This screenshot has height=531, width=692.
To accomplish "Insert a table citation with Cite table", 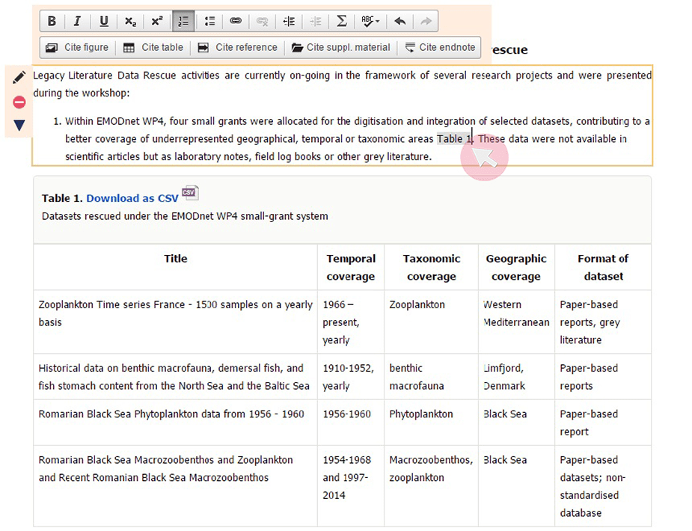I will click(x=153, y=47).
